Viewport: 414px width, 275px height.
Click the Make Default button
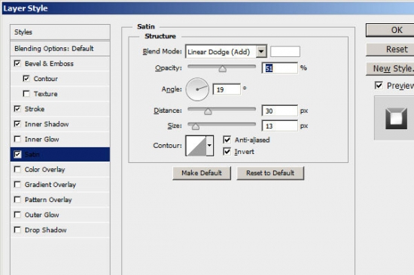(202, 174)
